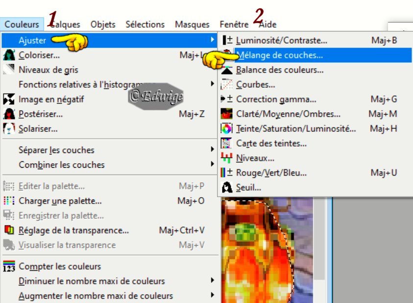This screenshot has height=303, width=413.
Task: Click the Réglage de la transparence icon
Action: click(x=9, y=230)
